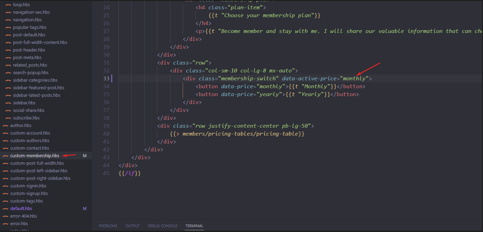Click "plan-item" class on h4 tag
This screenshot has width=483, height=232.
point(245,7)
